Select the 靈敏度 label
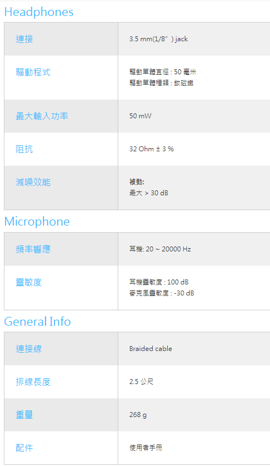This screenshot has height=466, width=270. [29, 282]
